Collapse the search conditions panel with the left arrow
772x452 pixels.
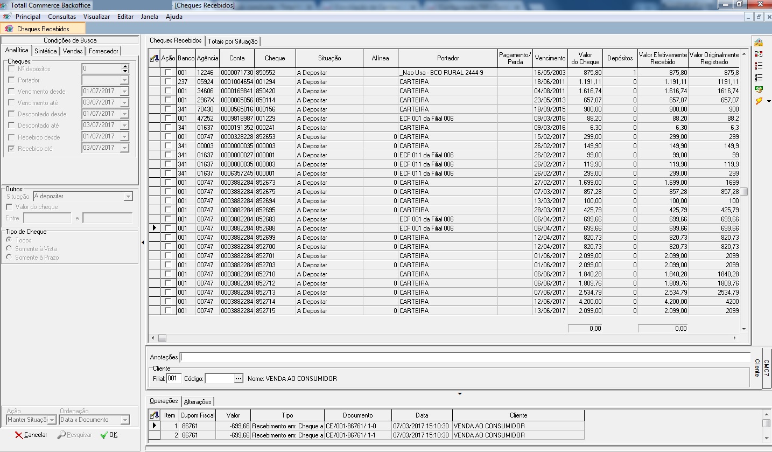143,243
